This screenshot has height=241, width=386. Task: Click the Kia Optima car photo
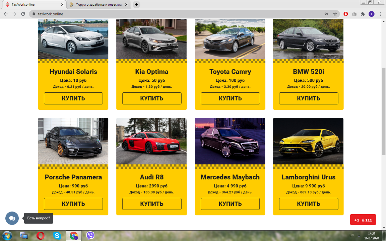pos(151,39)
